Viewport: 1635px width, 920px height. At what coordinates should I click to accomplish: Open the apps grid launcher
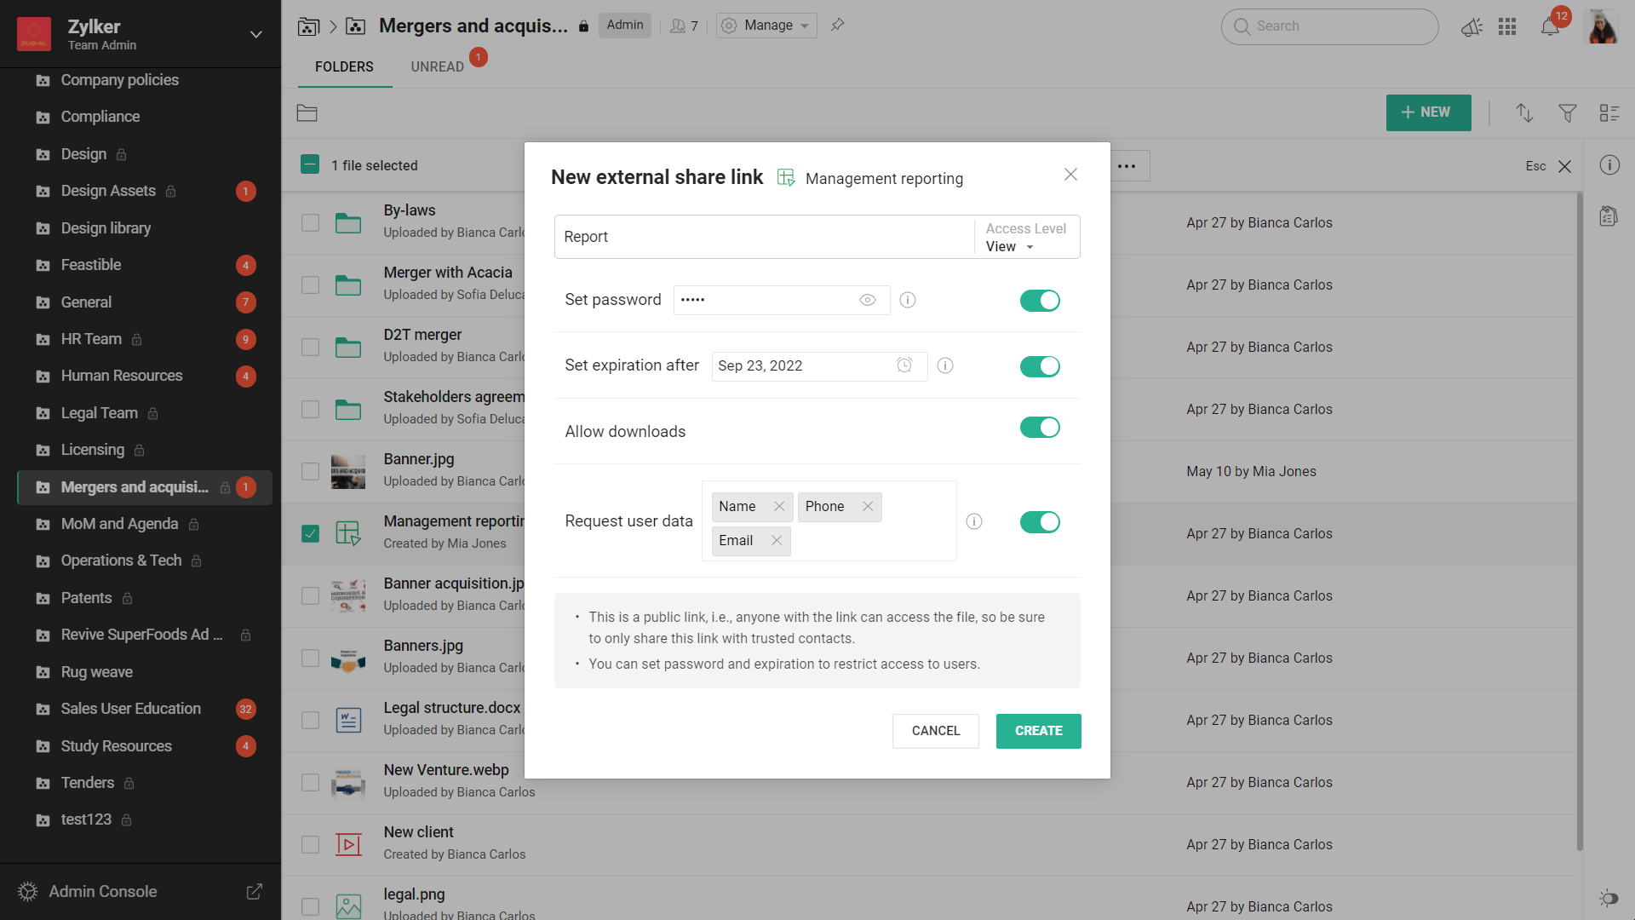pyautogui.click(x=1507, y=26)
